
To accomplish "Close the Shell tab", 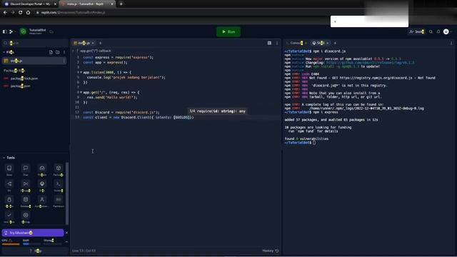I will click(328, 43).
